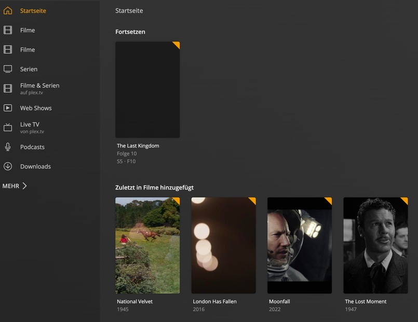Click the Startseite home icon

8,11
